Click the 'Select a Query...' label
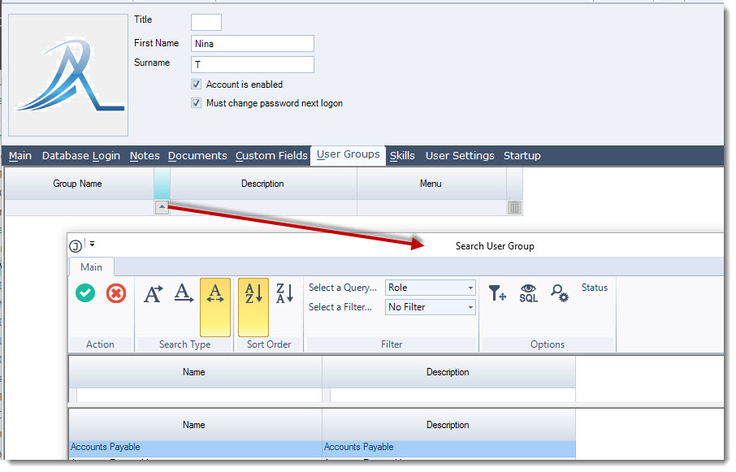The image size is (736, 472). pyautogui.click(x=343, y=288)
